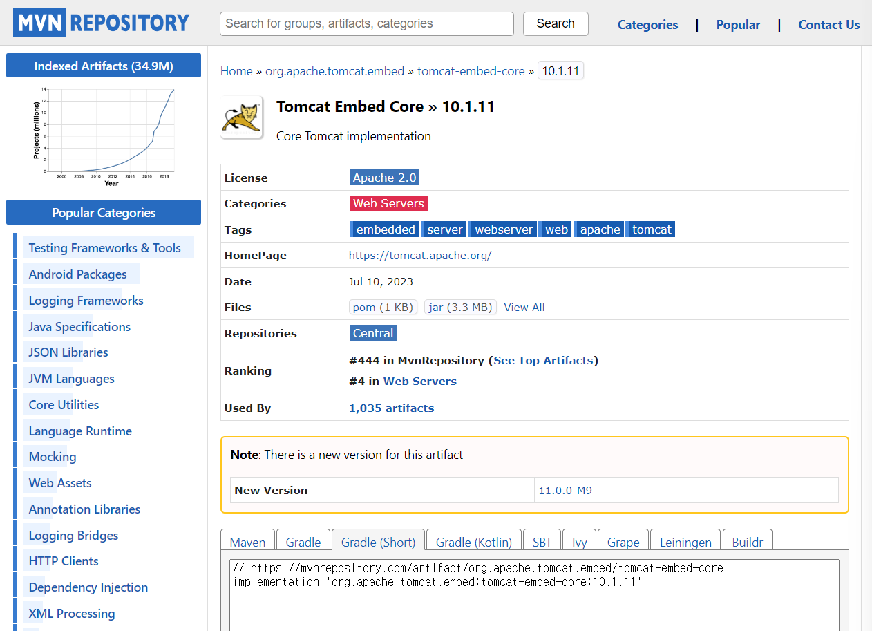Open Language Runtime category
872x631 pixels.
click(80, 431)
